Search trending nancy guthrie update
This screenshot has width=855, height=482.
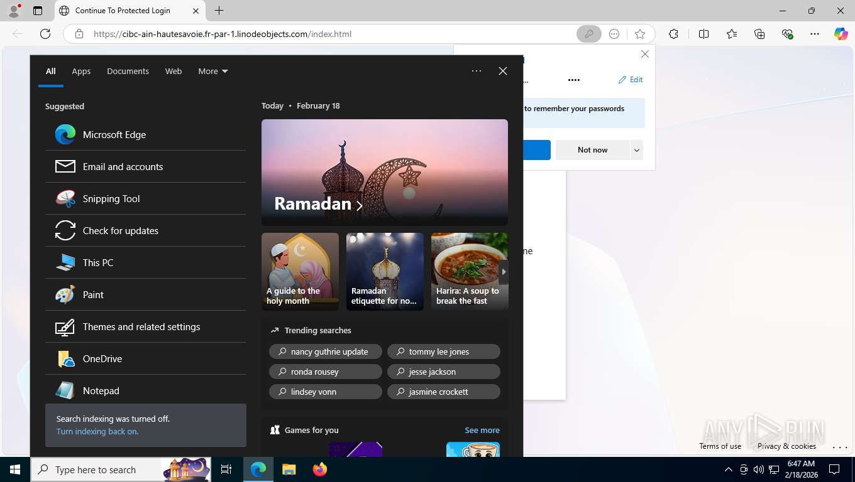pos(326,351)
